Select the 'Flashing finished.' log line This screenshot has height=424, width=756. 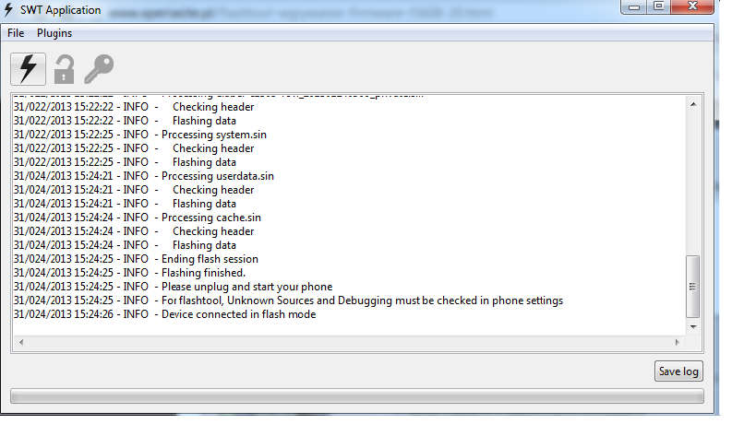tap(203, 273)
